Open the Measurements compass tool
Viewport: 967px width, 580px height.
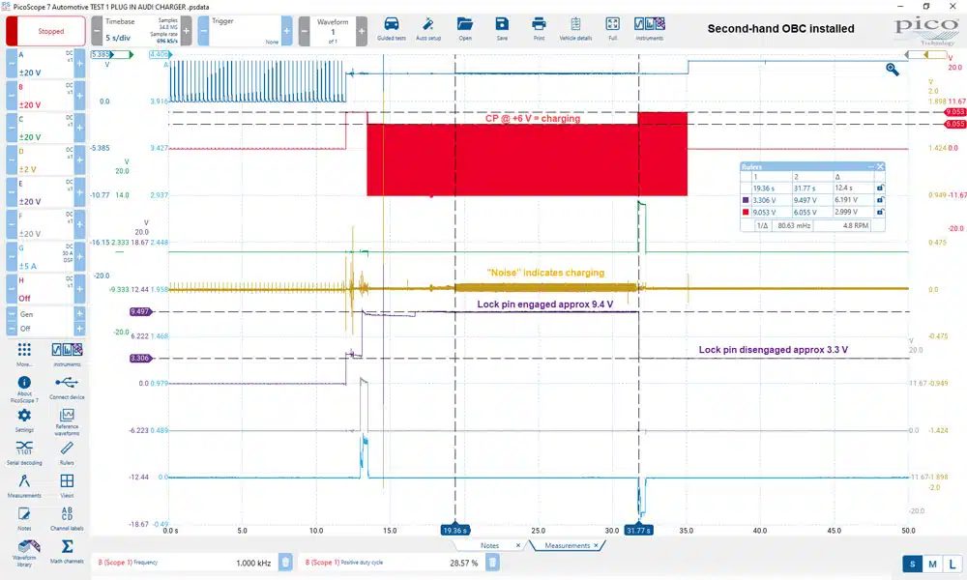(x=24, y=485)
